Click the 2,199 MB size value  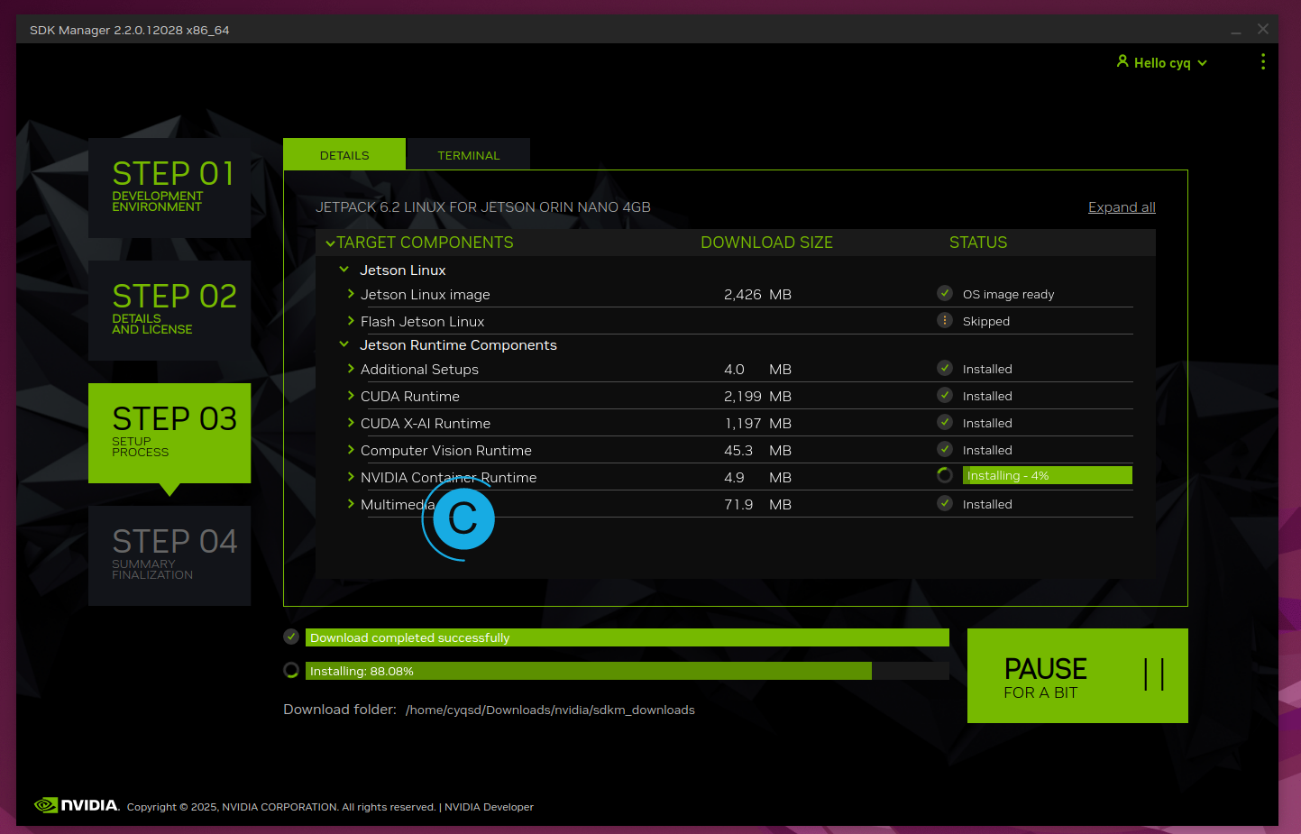(757, 396)
